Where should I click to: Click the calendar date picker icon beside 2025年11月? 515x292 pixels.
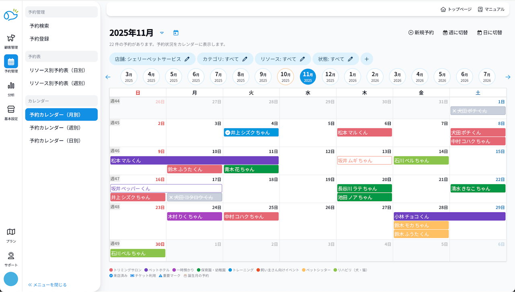176,33
